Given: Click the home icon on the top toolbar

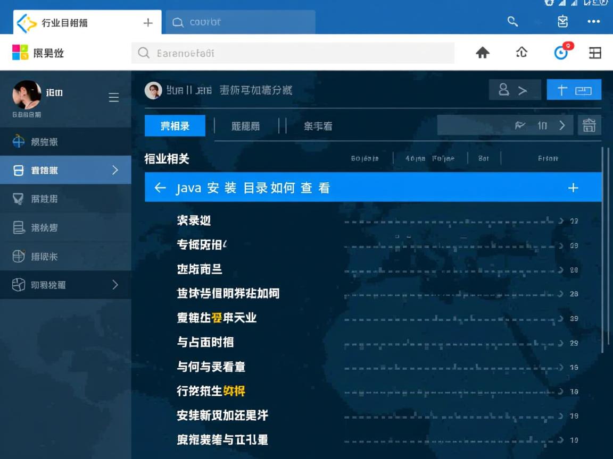Looking at the screenshot, I should click(482, 53).
